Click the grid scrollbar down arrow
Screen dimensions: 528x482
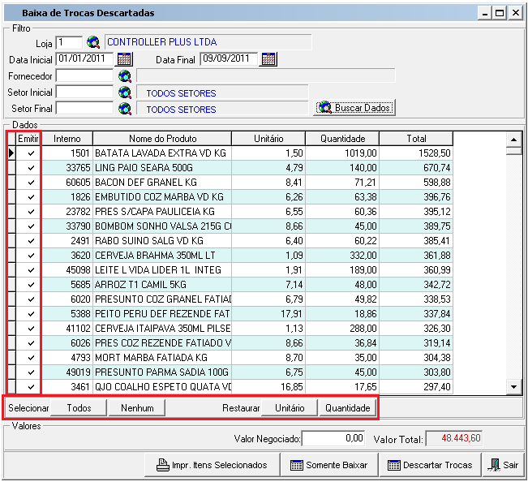(514, 387)
